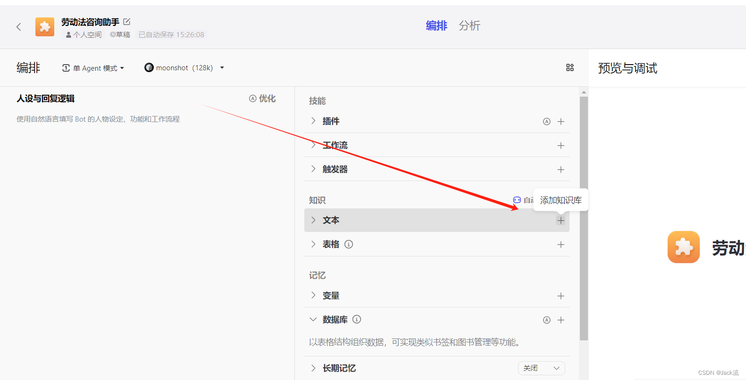746x380 pixels.
Task: Add a plugin with the plus icon
Action: pos(561,122)
